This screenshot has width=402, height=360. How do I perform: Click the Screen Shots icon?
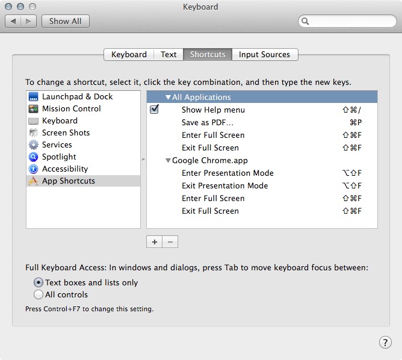33,133
